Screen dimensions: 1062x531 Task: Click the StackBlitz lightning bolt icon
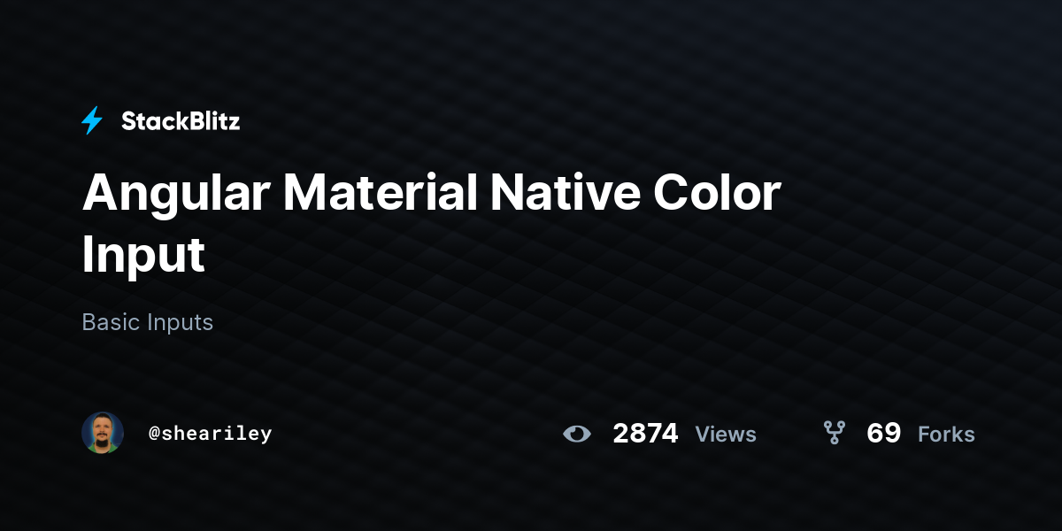click(92, 121)
